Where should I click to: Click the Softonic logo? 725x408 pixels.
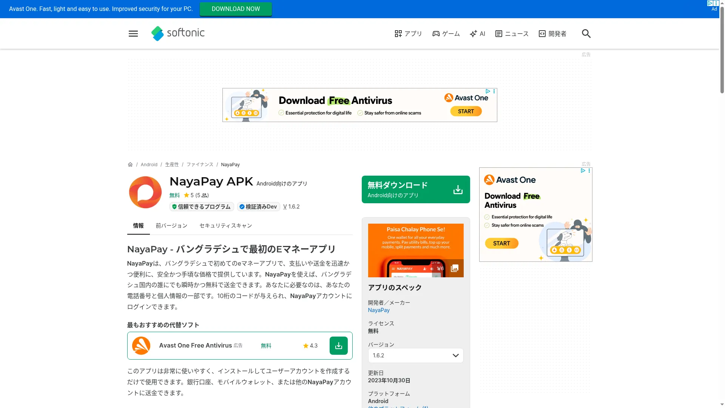click(178, 33)
